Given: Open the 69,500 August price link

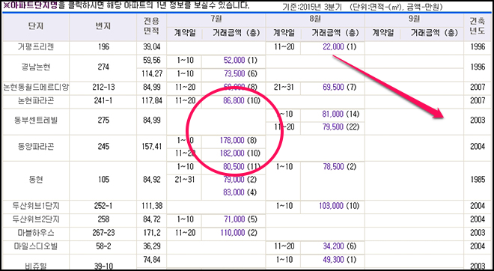Looking at the screenshot, I should [333, 88].
